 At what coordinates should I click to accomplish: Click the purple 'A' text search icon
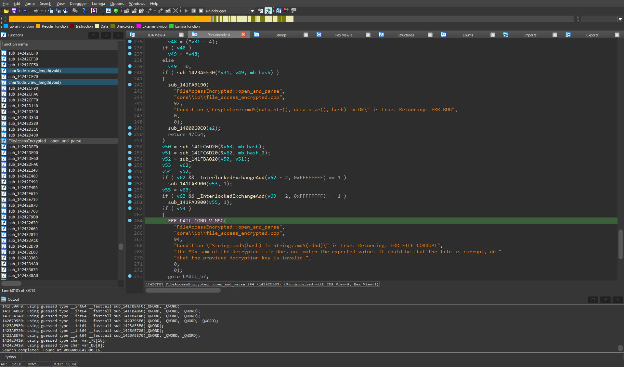[x=94, y=11]
